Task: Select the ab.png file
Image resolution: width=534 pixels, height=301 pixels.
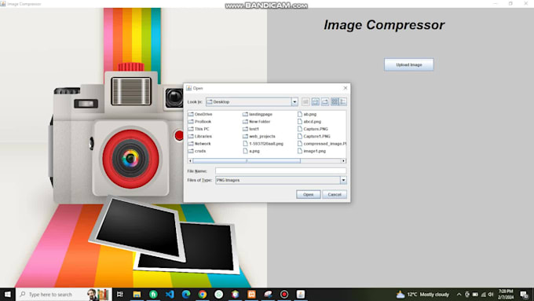Action: point(307,114)
